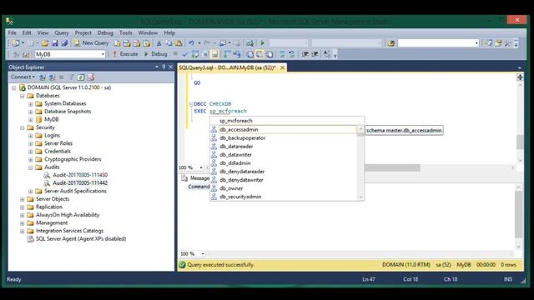Click the Find in Files icon

[390, 43]
